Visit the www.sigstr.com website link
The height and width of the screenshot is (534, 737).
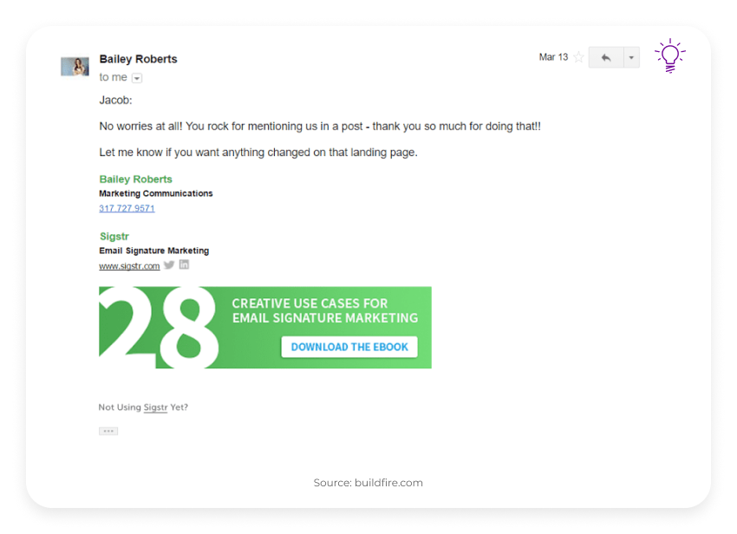coord(129,265)
